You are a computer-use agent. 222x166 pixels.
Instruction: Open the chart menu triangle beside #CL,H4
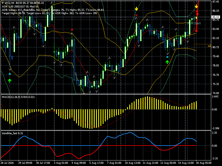click(3, 3)
